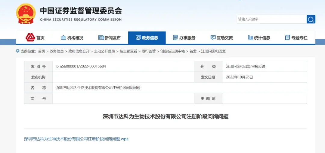Viewport: 325px width, 153px height.
Task: Go to 政府信息公开 in the breadcrumb
Action: [79, 51]
